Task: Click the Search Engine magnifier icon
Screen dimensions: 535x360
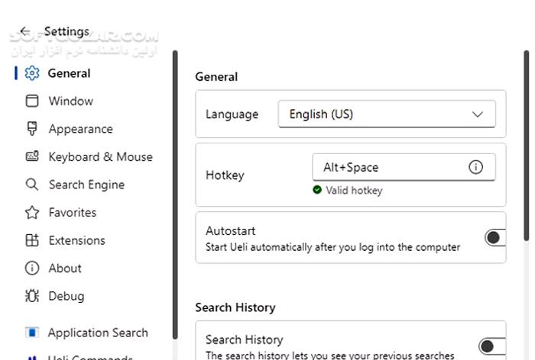Action: pyautogui.click(x=32, y=185)
